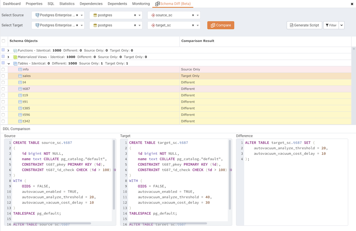
Task: Open the Statistics tab
Action: [67, 4]
